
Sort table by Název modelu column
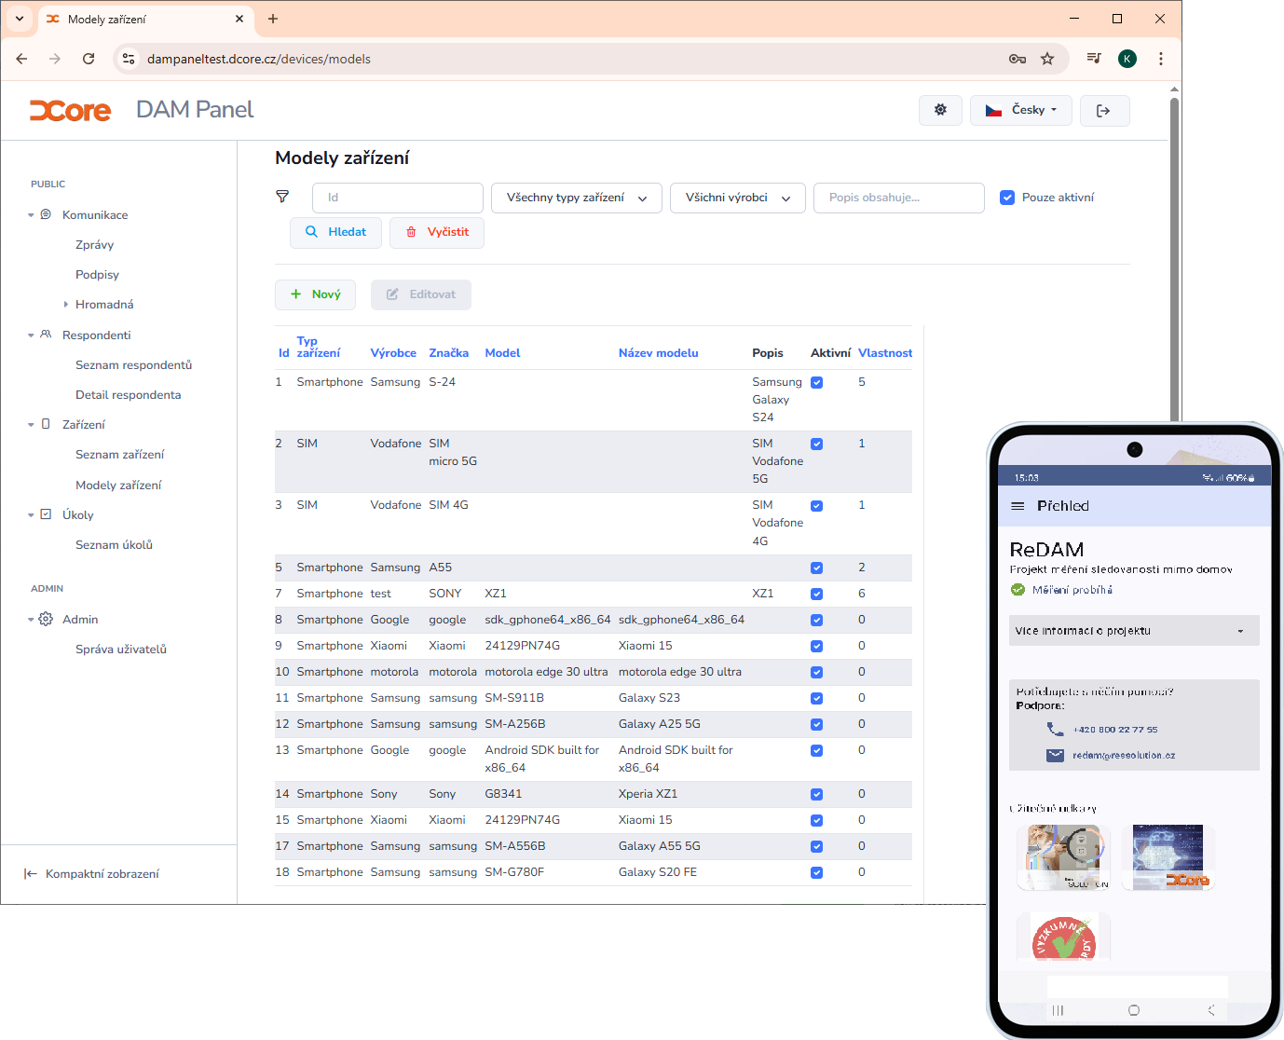pos(659,353)
